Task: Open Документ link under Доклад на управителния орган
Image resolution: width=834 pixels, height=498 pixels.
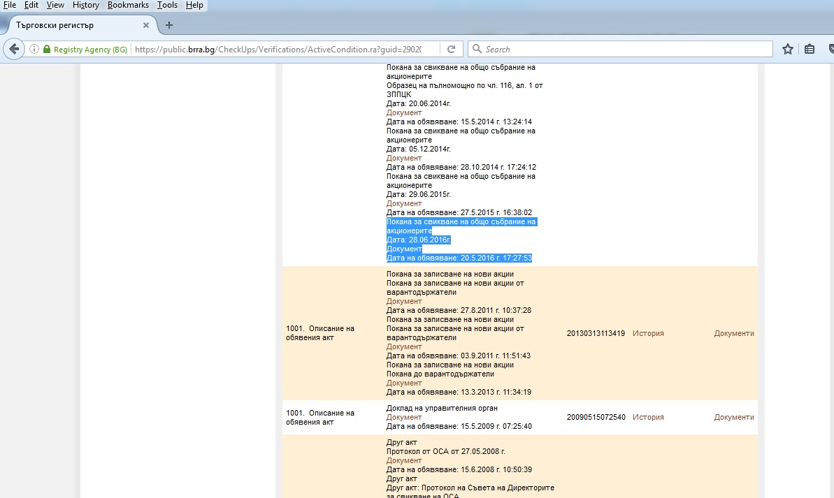Action: tap(403, 417)
